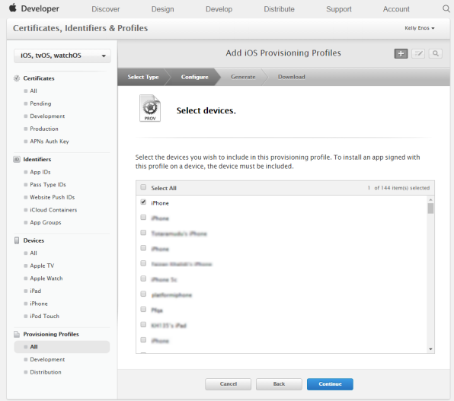
Task: Click the PROV provisioning file icon
Action: point(150,108)
